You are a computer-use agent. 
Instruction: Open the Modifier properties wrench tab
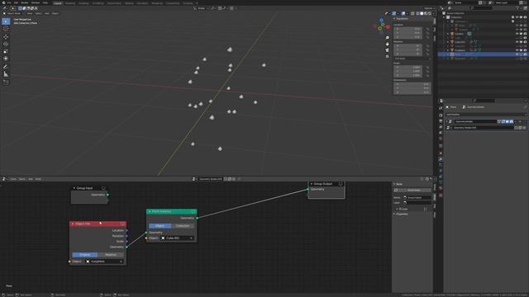441,159
